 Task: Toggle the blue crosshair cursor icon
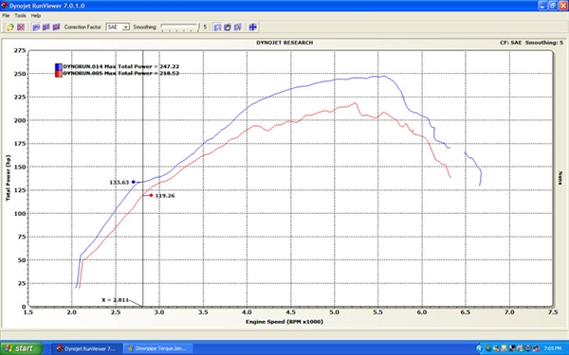[253, 27]
